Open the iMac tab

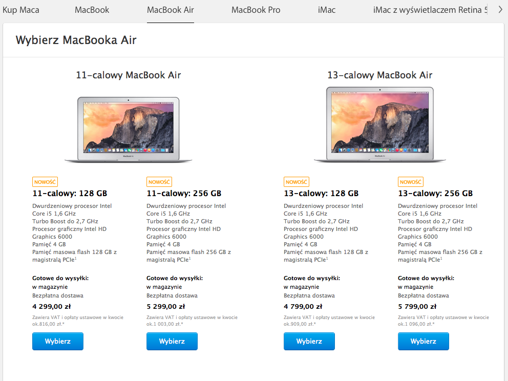point(327,10)
